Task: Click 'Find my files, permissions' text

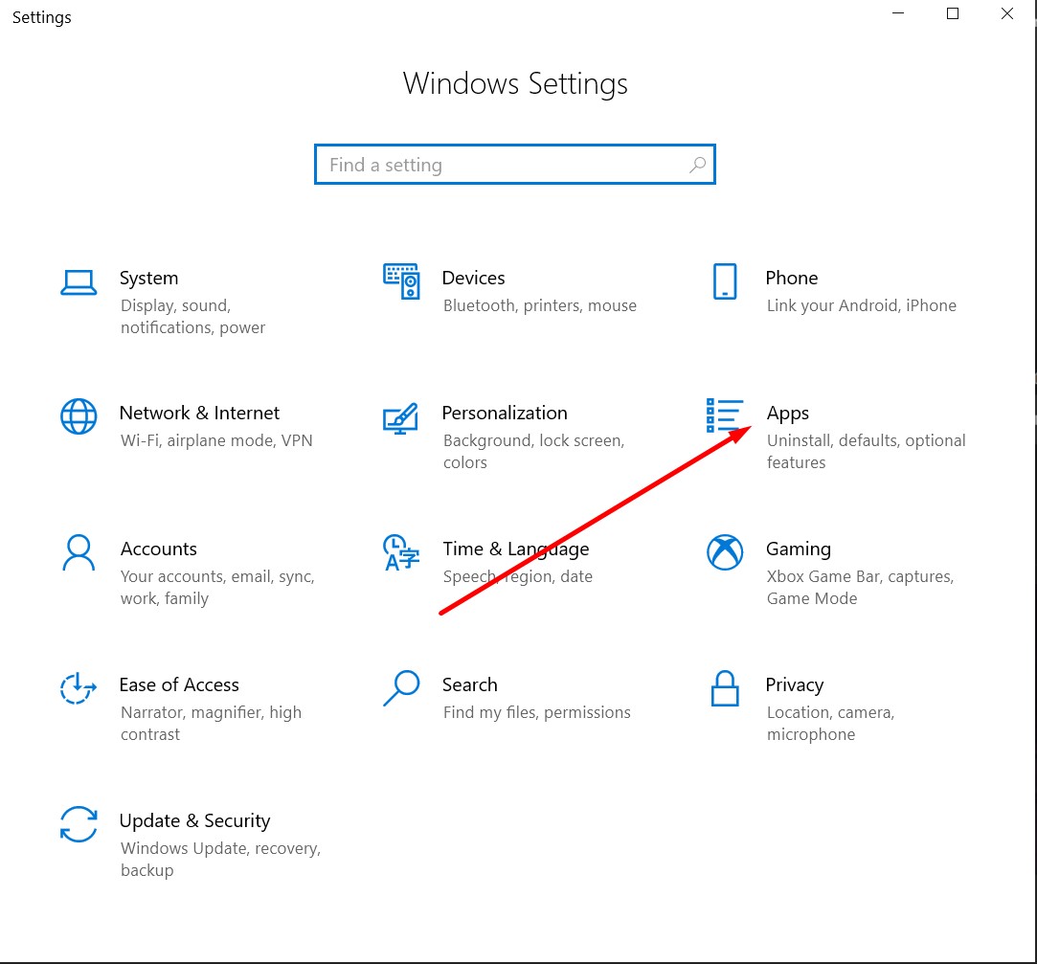Action: point(536,713)
